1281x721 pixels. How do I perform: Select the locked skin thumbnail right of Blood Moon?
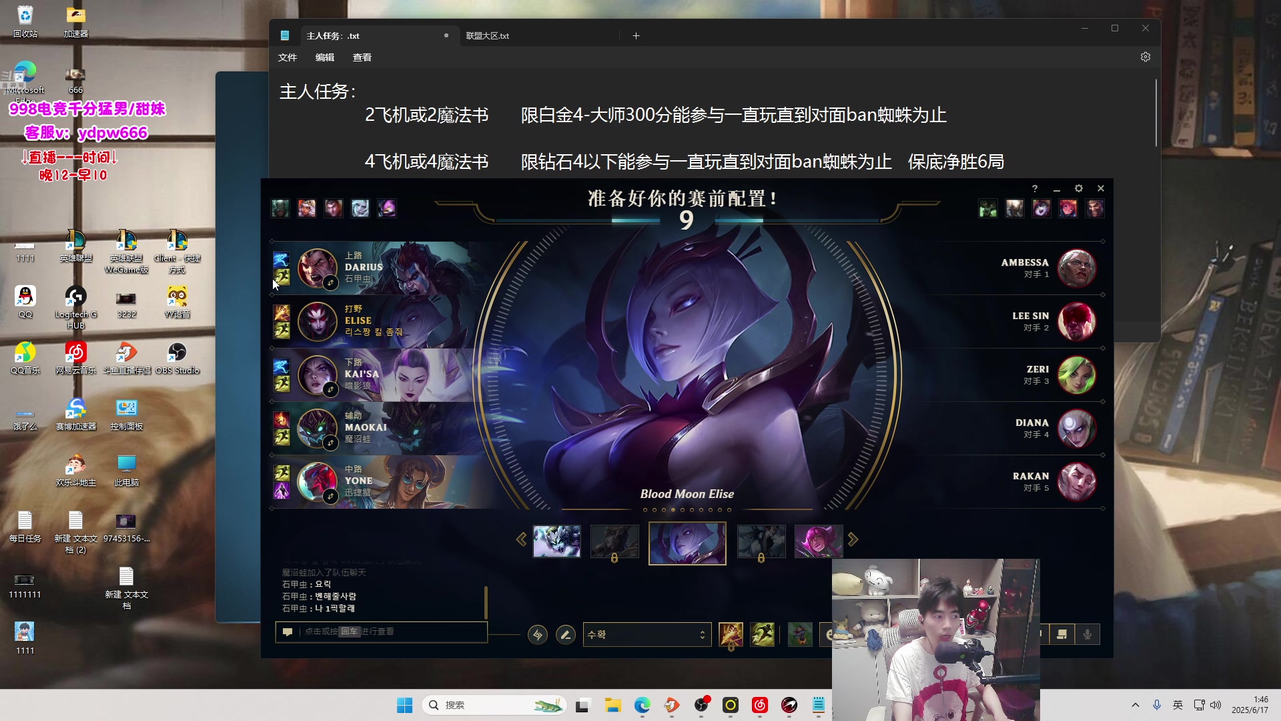(761, 541)
